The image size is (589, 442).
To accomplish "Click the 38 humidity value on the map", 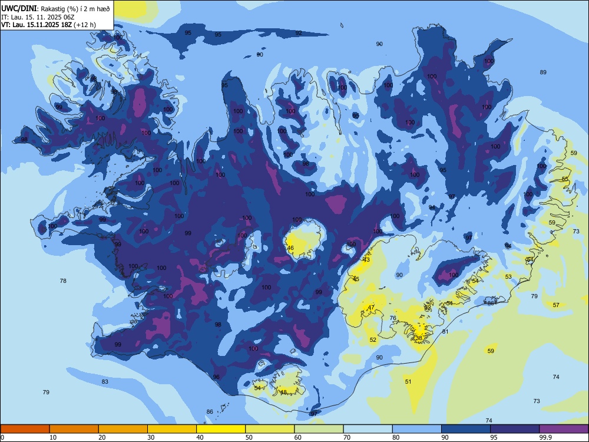I will pyautogui.click(x=419, y=338).
